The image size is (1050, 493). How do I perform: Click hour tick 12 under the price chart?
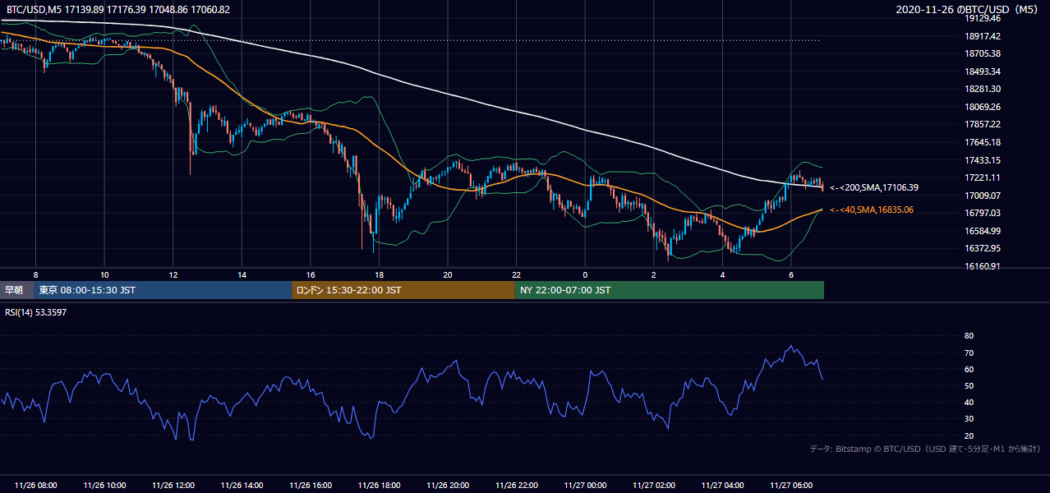(173, 275)
